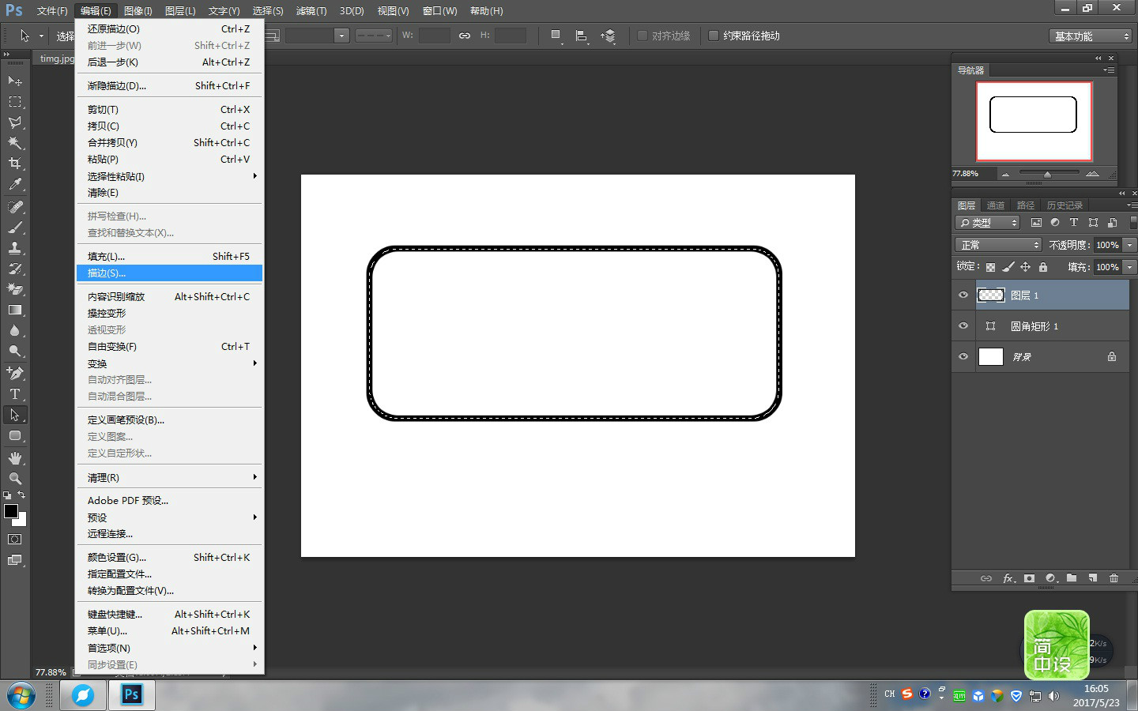Screen dimensions: 1138x711
Task: Click the Photoshop taskbar button
Action: click(x=131, y=695)
